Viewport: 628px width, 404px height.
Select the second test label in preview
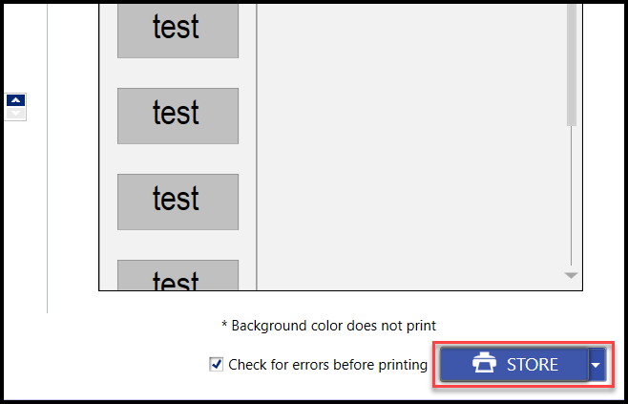pyautogui.click(x=178, y=115)
